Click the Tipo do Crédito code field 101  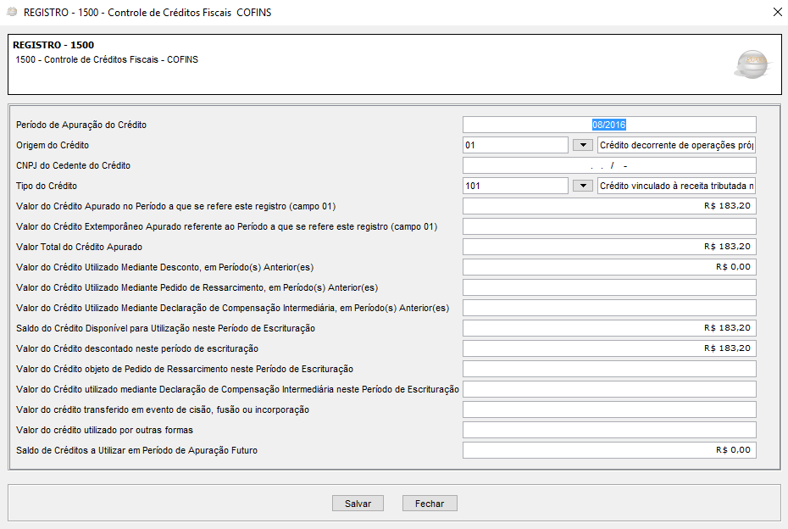coord(515,186)
